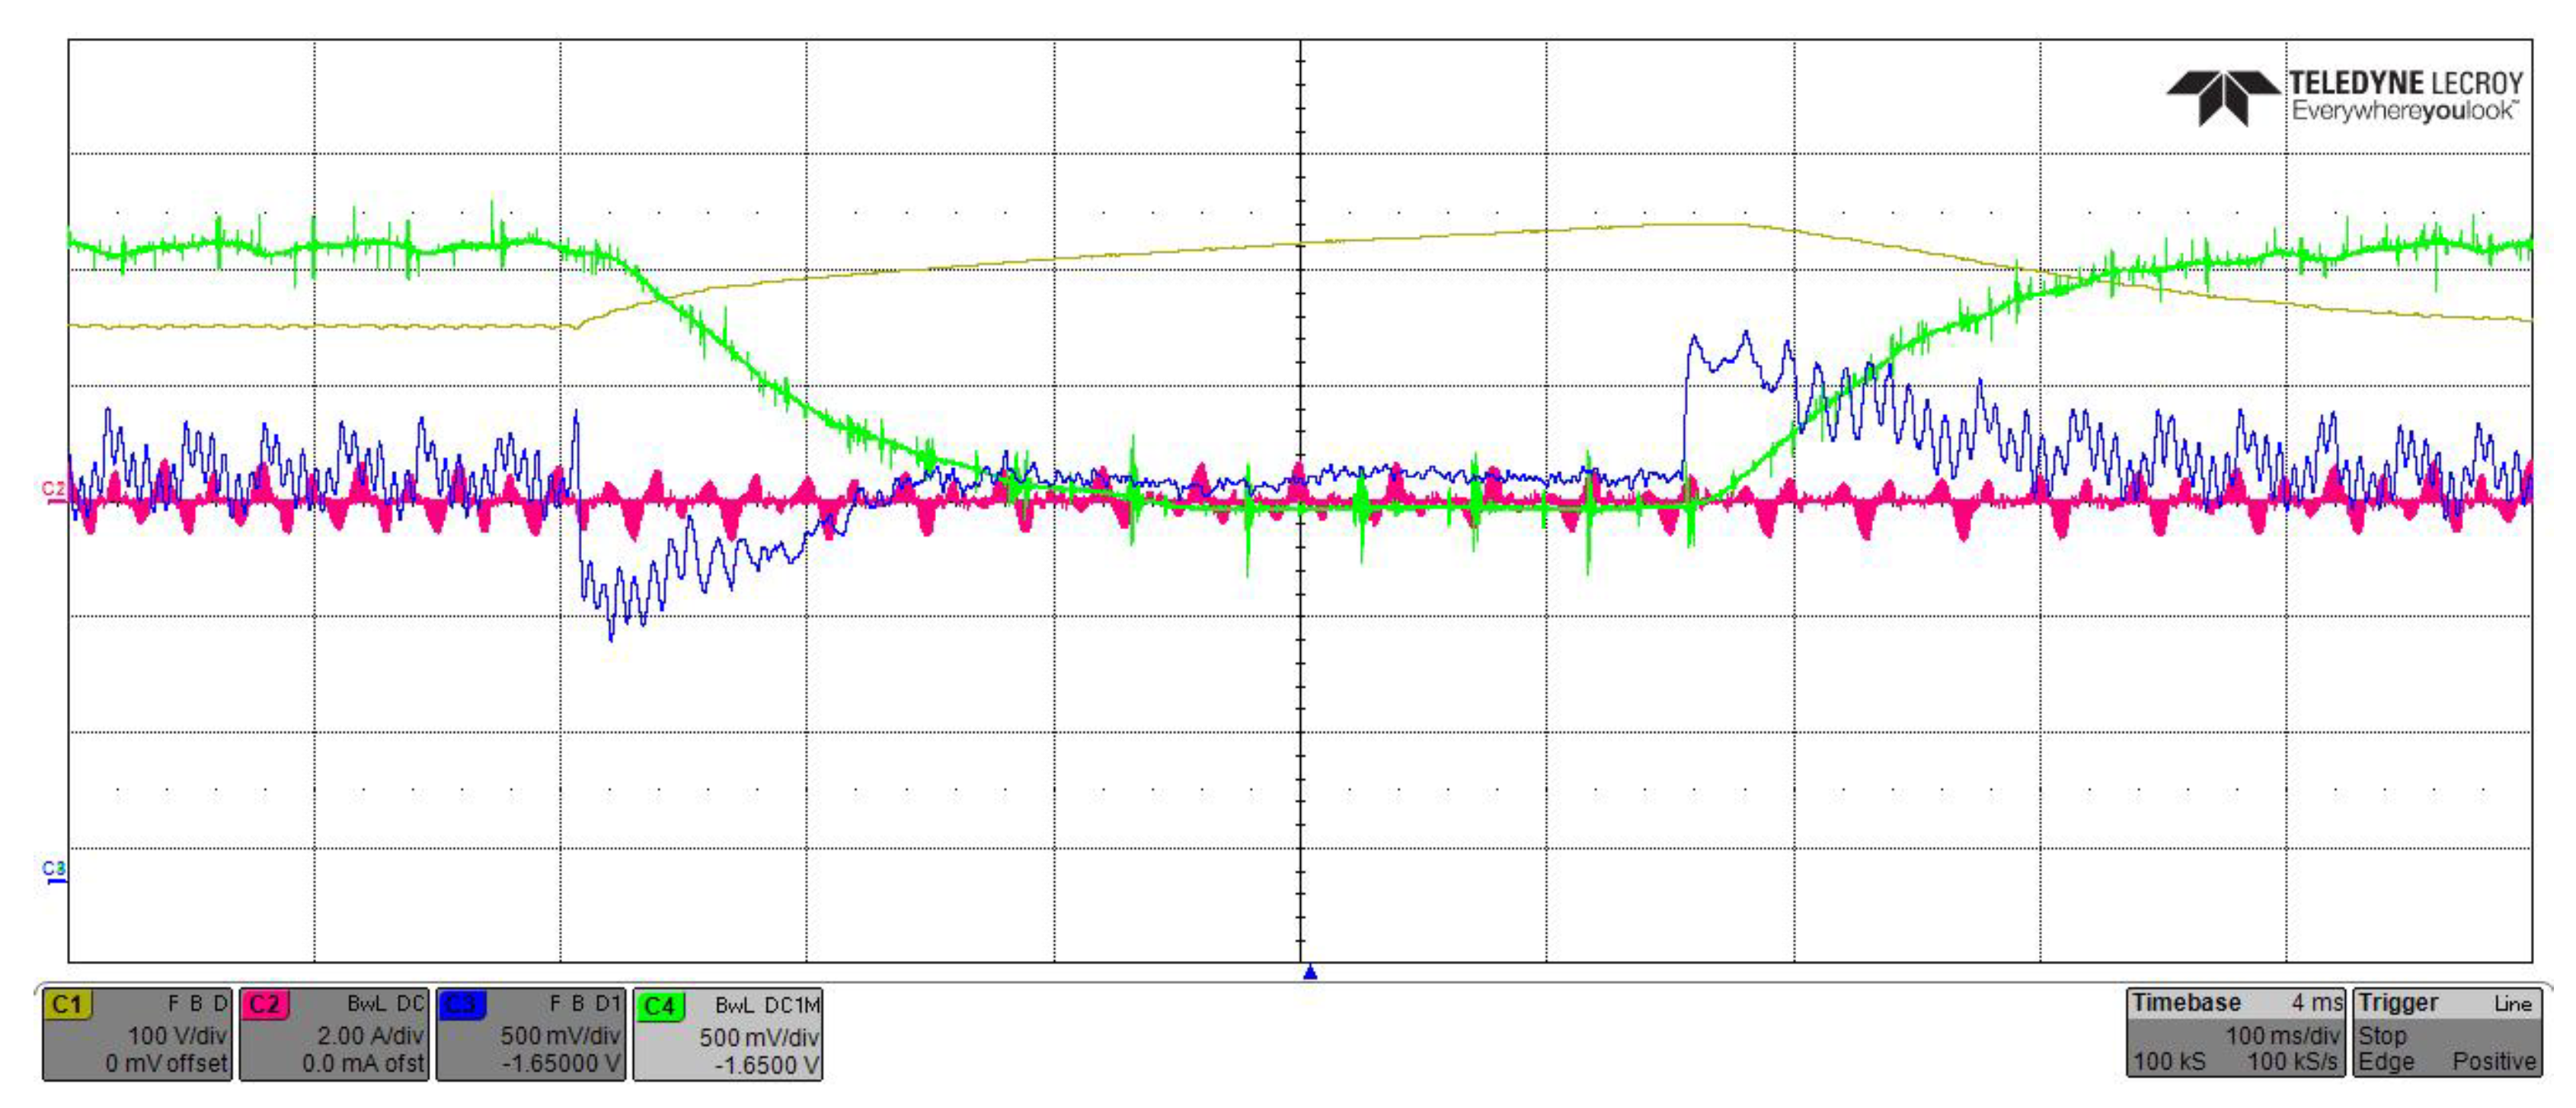Screen dimensions: 2576x1108
Task: Click the pink C2 channel badge
Action: click(x=264, y=1004)
